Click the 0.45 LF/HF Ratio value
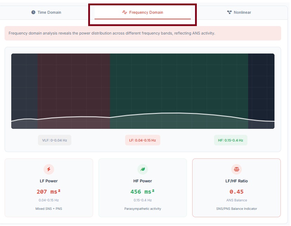The height and width of the screenshot is (226, 291). coord(236,192)
